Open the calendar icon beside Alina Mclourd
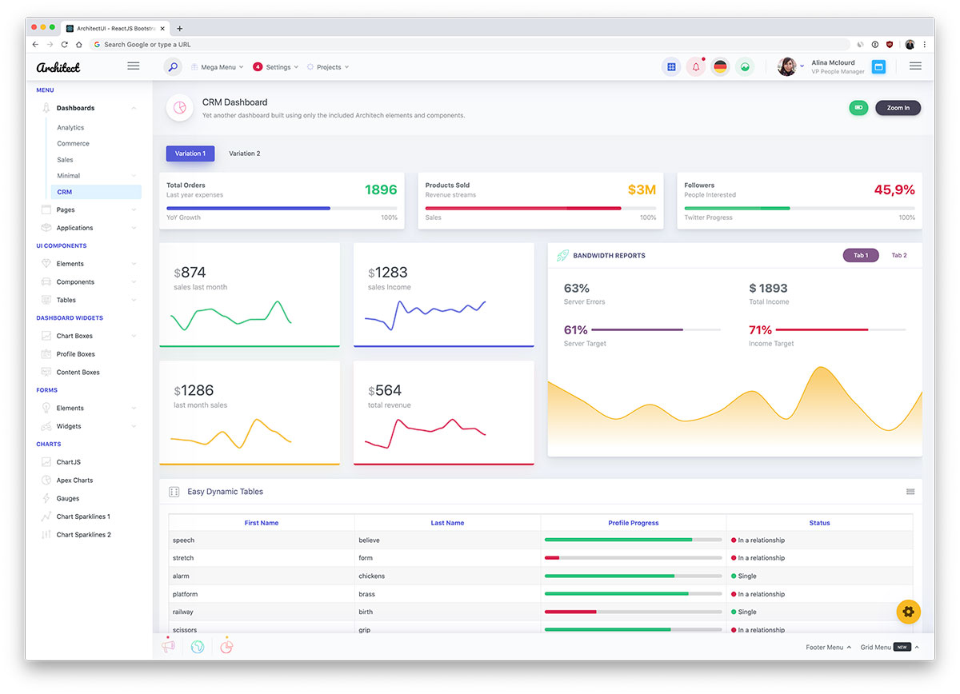 click(881, 66)
